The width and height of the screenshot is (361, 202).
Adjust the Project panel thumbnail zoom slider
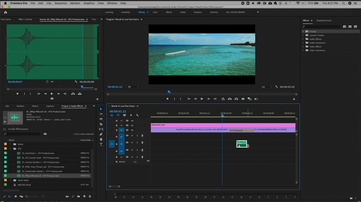tap(27, 197)
